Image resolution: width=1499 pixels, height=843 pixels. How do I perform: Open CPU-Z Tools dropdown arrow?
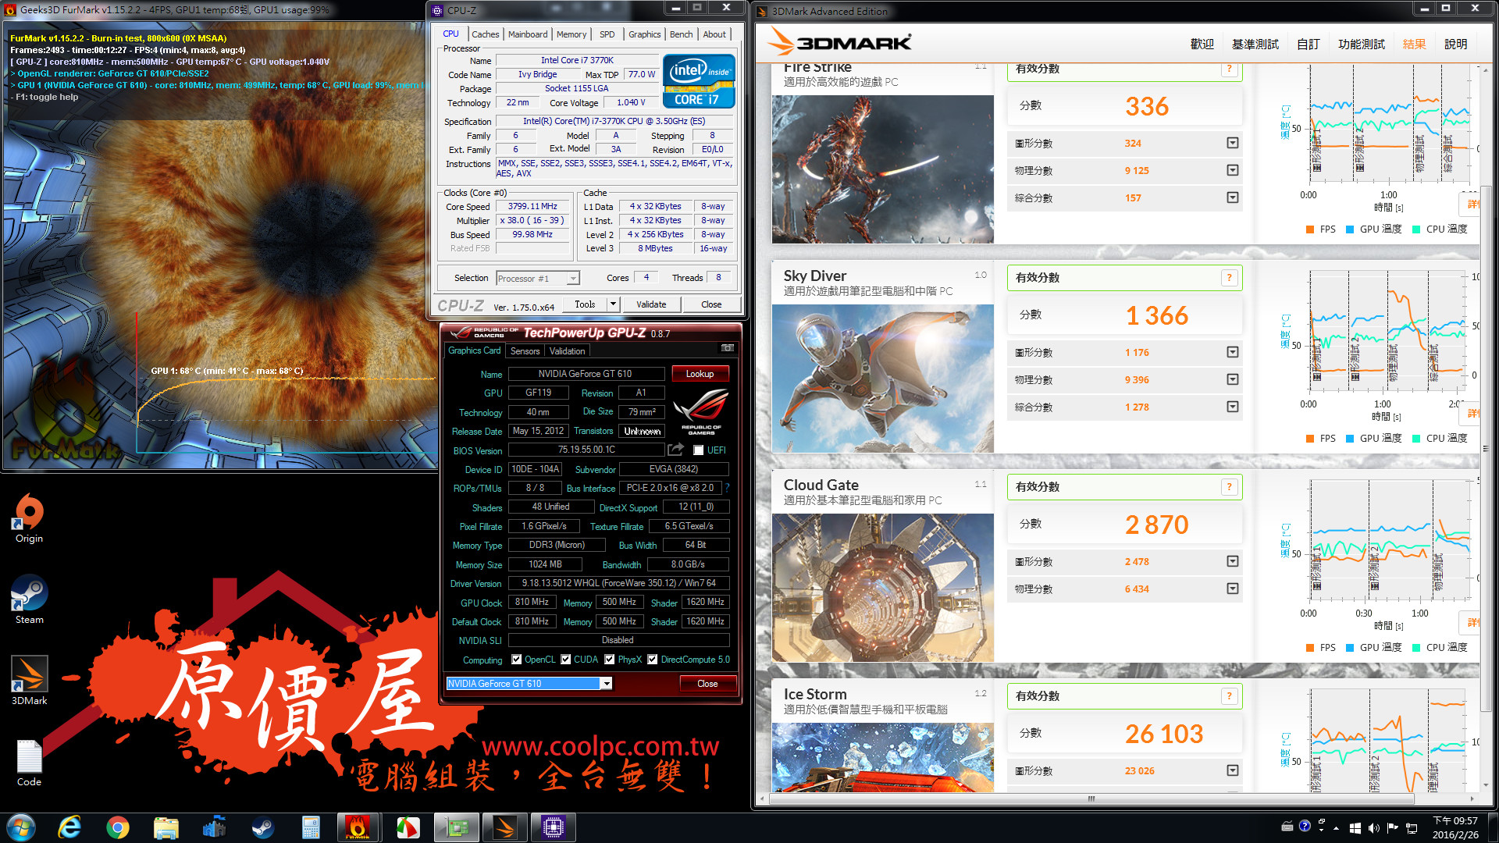[613, 304]
